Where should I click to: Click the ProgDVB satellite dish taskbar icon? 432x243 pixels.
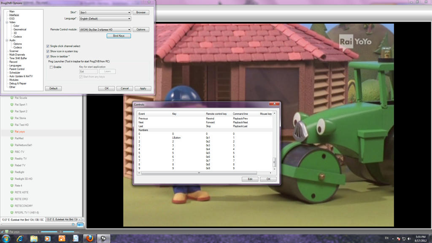103,238
